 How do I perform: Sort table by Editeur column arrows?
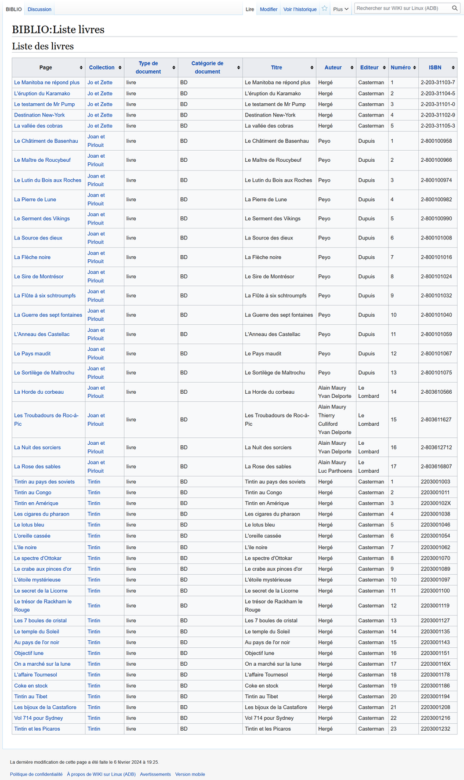coord(384,68)
